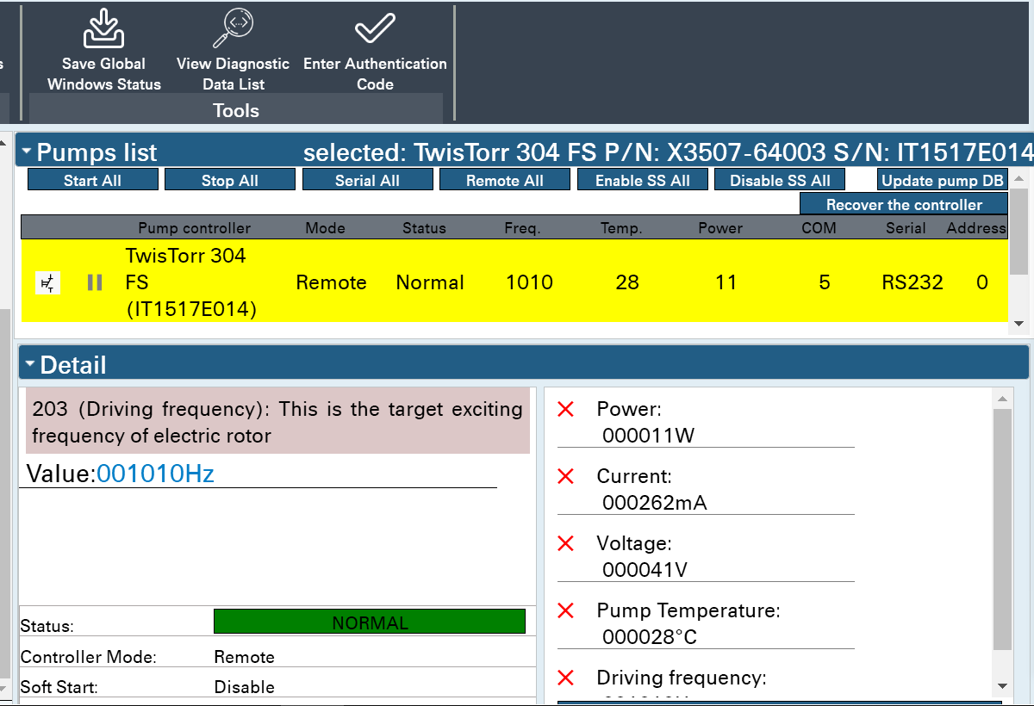
Task: Collapse the Pumps list panel
Action: (x=28, y=152)
